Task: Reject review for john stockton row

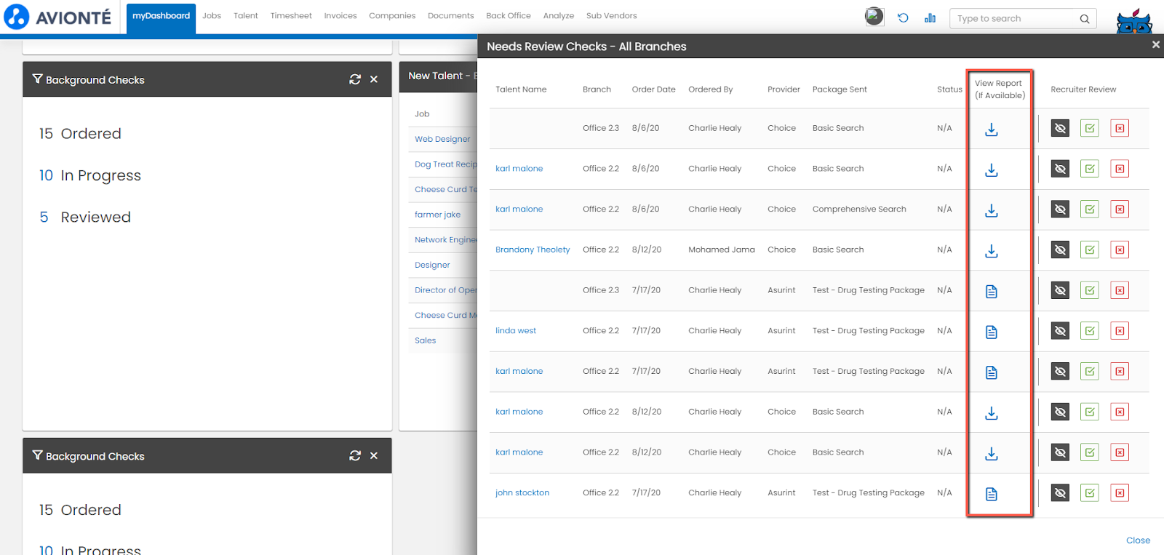Action: pos(1120,493)
